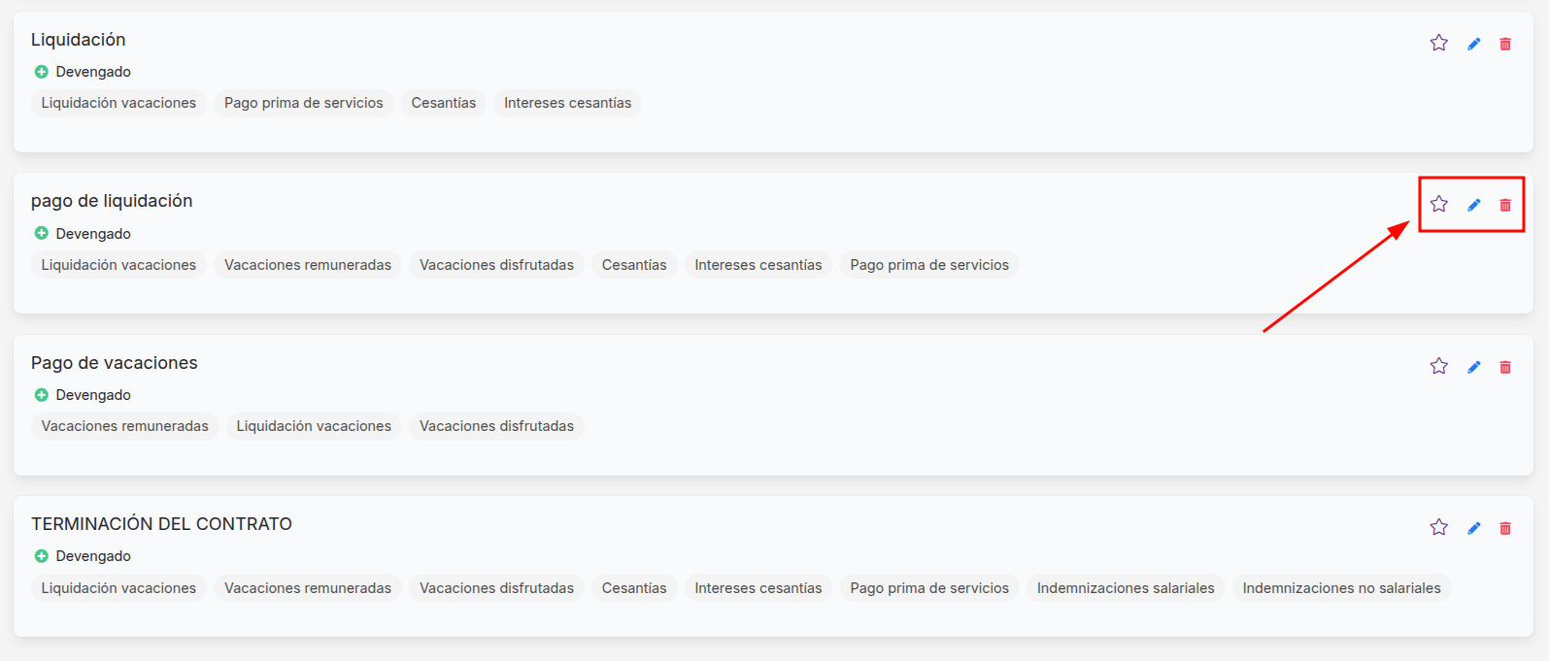Select the Indemnizaciones no salariales chip
Screen dimensions: 1549x661
(1342, 588)
